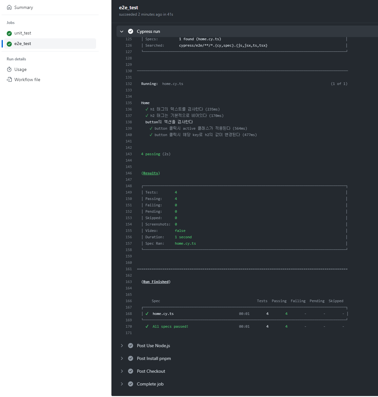Click the Usage stopwatch icon

[x=9, y=69]
